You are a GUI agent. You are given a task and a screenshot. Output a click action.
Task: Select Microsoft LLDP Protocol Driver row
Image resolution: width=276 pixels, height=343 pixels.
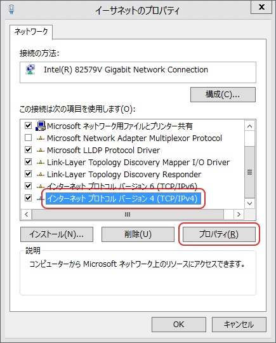pos(103,151)
